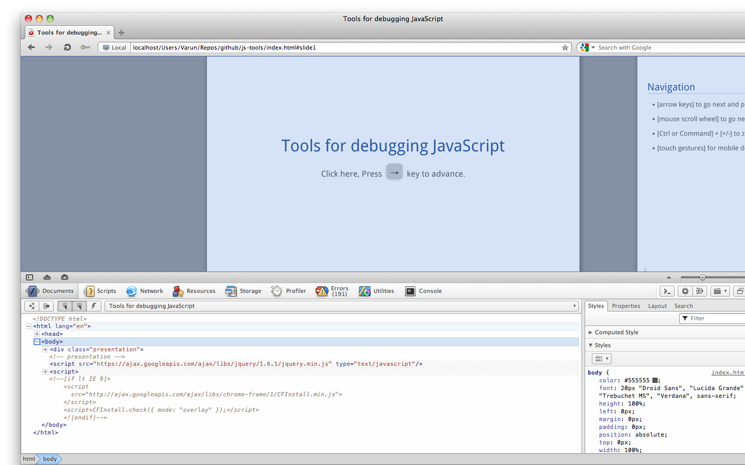Click the Dragonfly settings gear icon
This screenshot has height=465, width=745.
[685, 291]
